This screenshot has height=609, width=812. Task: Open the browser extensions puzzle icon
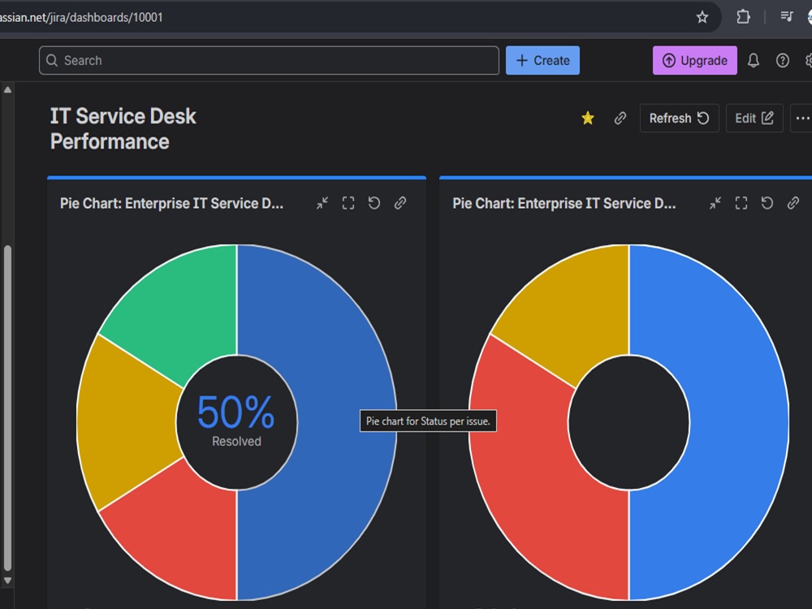[x=743, y=17]
